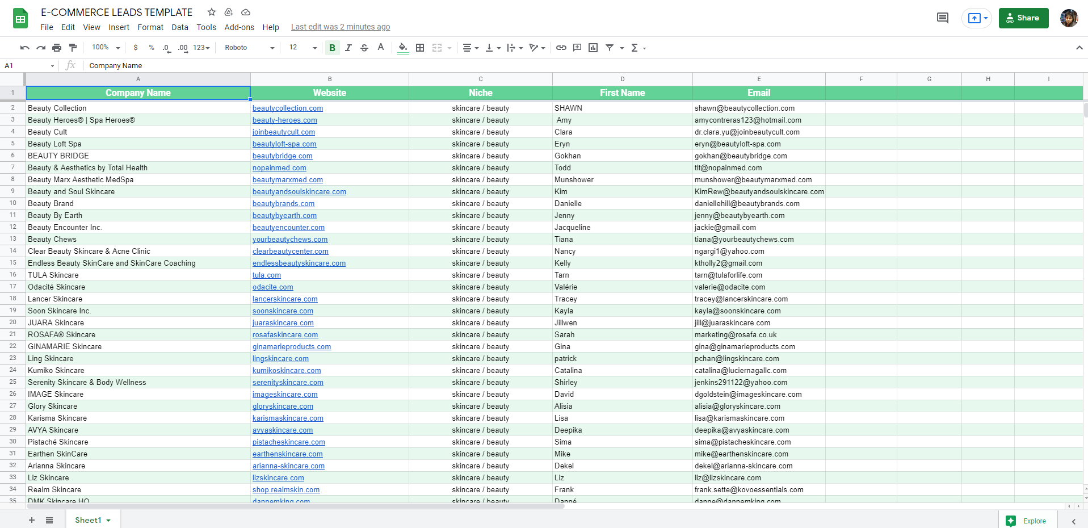Add a new sheet with plus icon
This screenshot has height=528, width=1088.
(x=32, y=520)
